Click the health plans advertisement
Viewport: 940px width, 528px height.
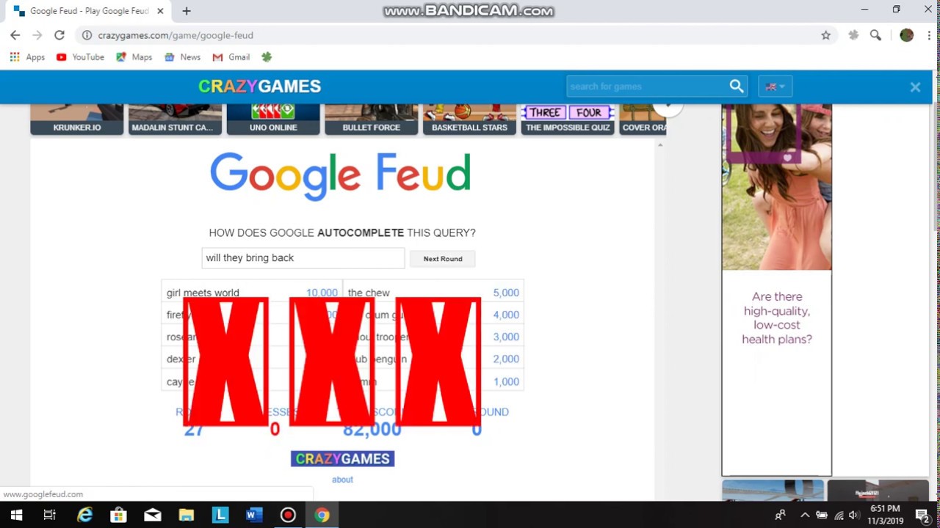tap(777, 290)
